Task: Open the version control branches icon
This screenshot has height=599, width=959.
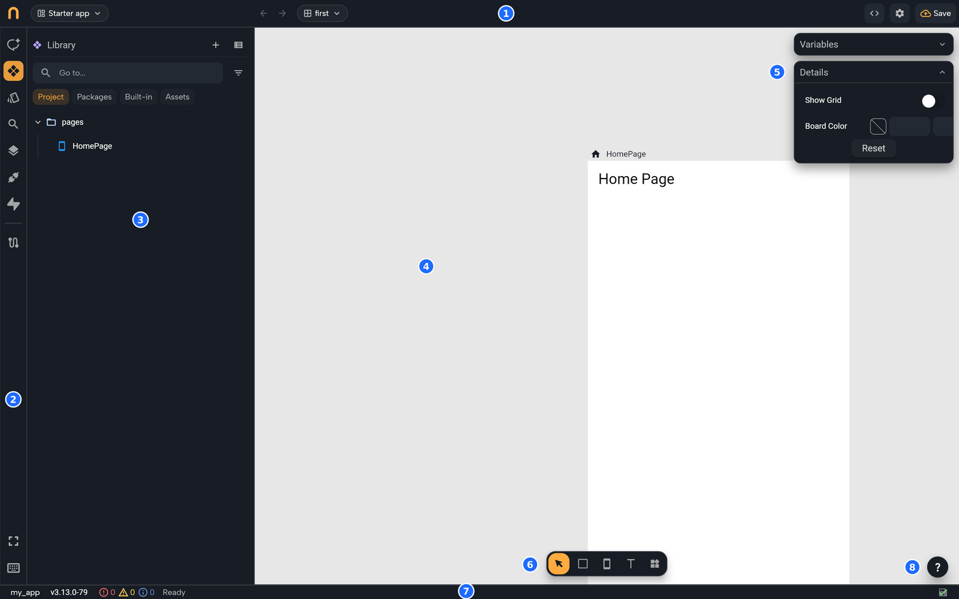Action: point(13,243)
